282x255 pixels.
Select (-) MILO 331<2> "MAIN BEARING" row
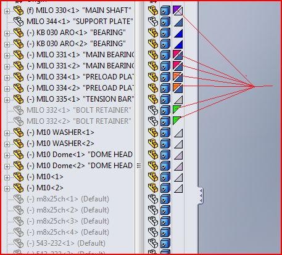[80, 66]
